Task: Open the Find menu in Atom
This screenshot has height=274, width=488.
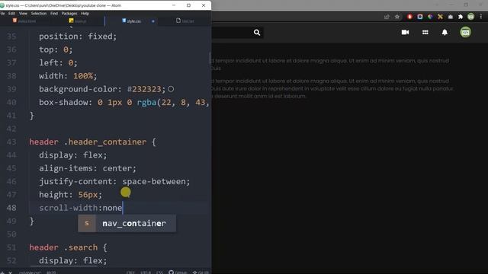Action: (x=54, y=14)
